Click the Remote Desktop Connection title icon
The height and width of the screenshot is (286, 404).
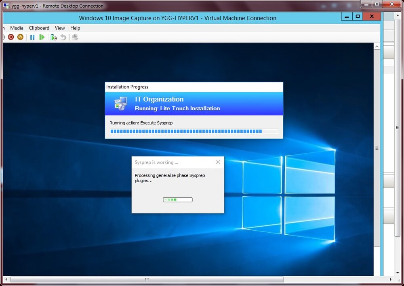click(x=6, y=6)
